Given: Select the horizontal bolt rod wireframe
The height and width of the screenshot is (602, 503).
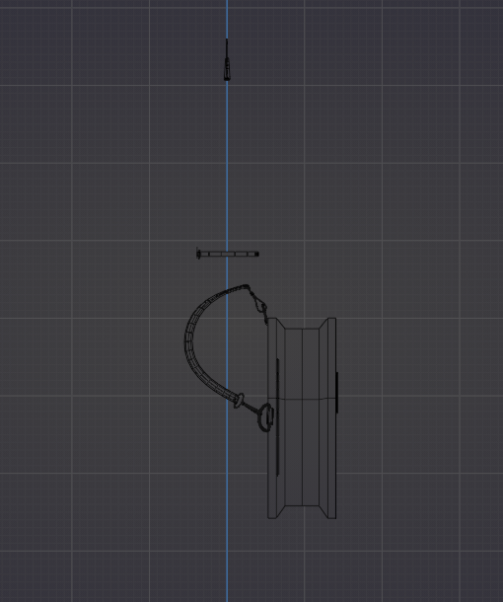Looking at the screenshot, I should 228,254.
